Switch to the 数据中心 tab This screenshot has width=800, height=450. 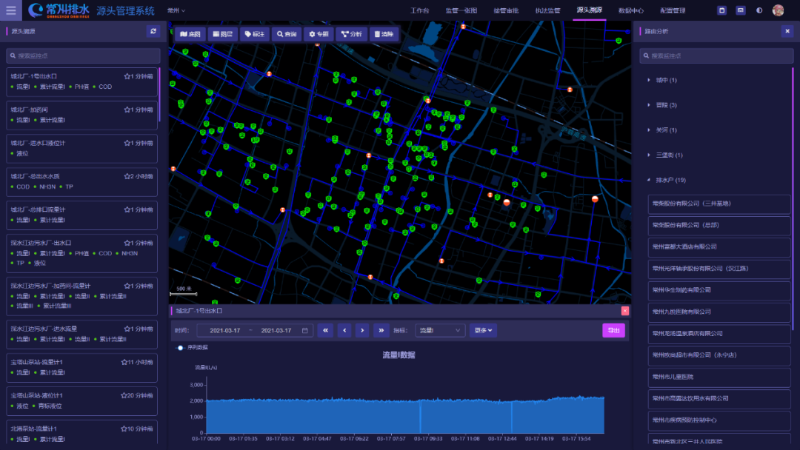[631, 10]
